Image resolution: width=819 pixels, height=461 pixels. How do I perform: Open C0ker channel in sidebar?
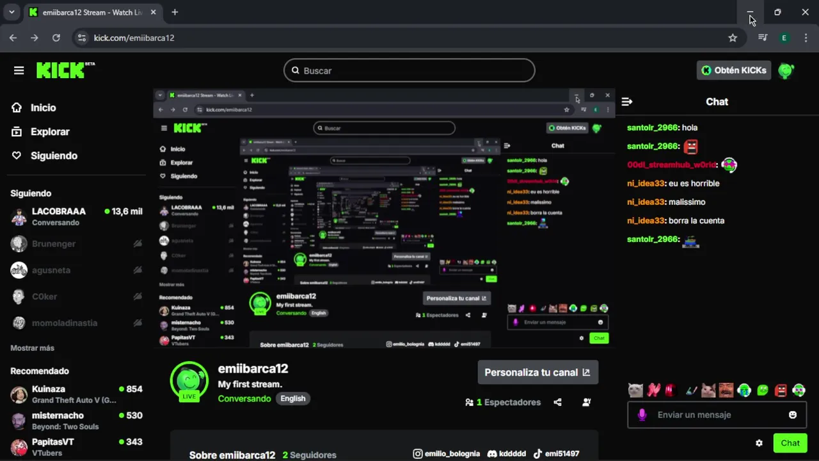[76, 296]
